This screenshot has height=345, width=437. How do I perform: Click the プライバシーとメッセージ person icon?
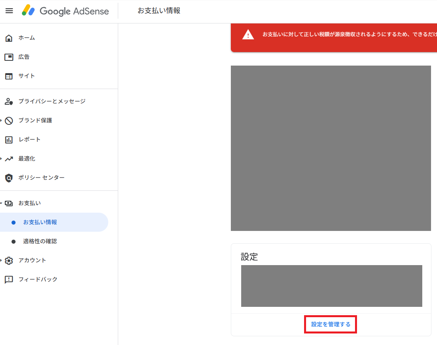coord(9,102)
